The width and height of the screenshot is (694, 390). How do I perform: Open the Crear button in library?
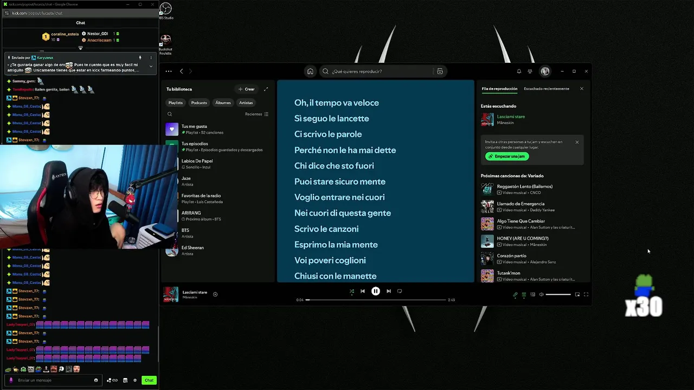tap(246, 89)
